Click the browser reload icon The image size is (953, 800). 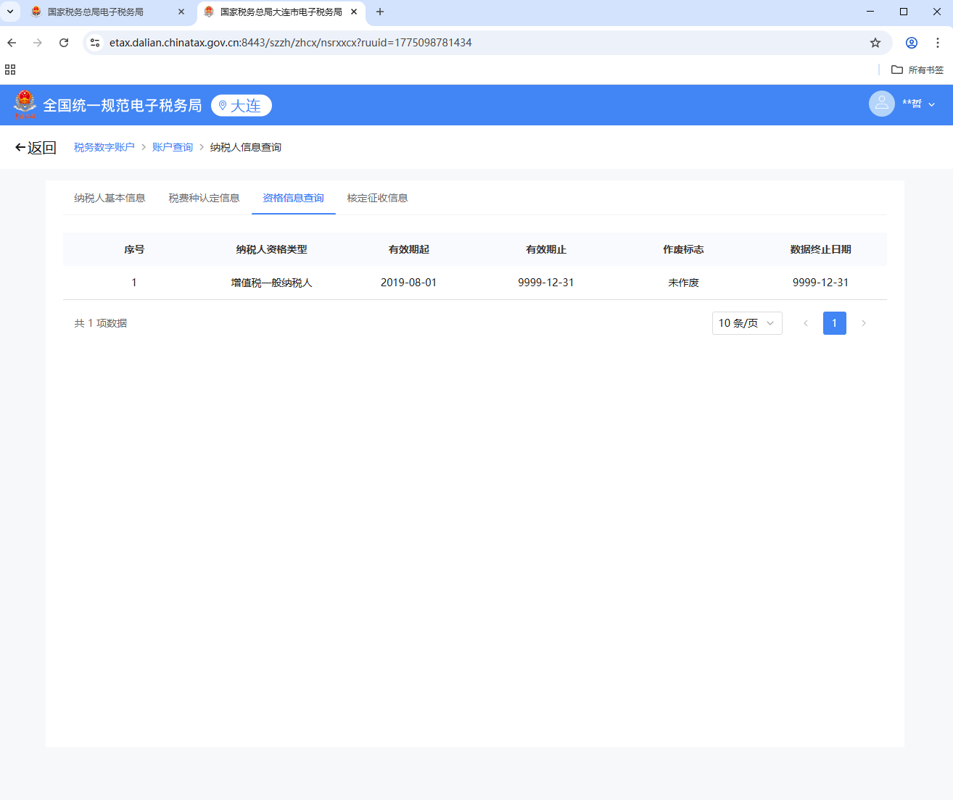point(64,43)
